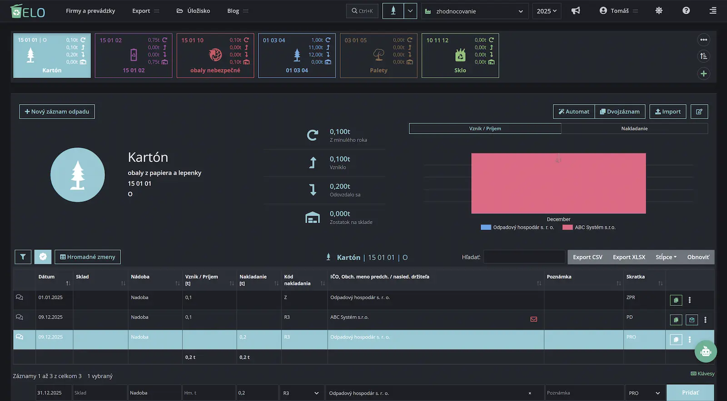Viewport: 727px width, 401px height.
Task: Click the sort order icon beside waste cards
Action: (704, 56)
